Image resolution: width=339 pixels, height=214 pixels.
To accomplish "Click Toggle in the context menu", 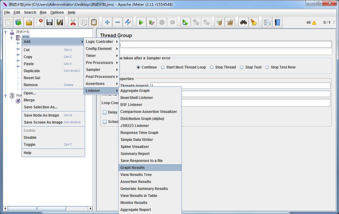I will [x=53, y=145].
